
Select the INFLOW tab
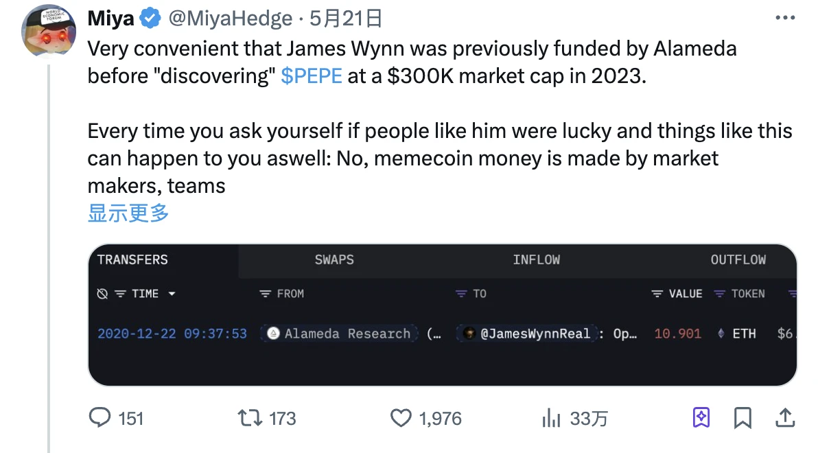[536, 259]
